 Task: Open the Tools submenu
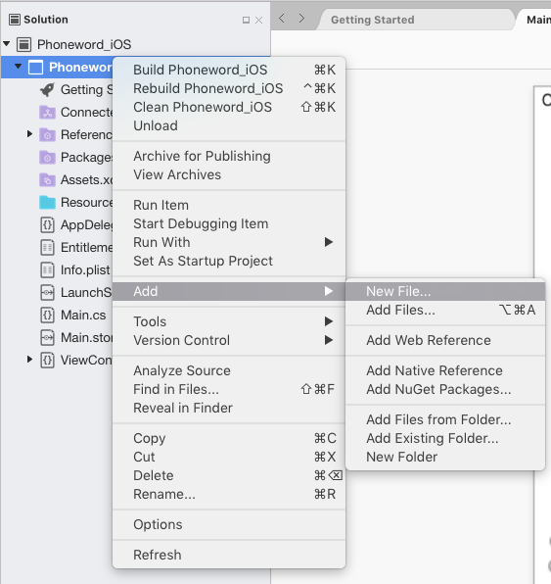(x=229, y=321)
